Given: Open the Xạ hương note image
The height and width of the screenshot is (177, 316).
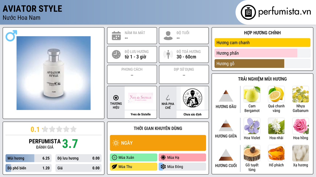Looking at the screenshot, I should 301,153.
